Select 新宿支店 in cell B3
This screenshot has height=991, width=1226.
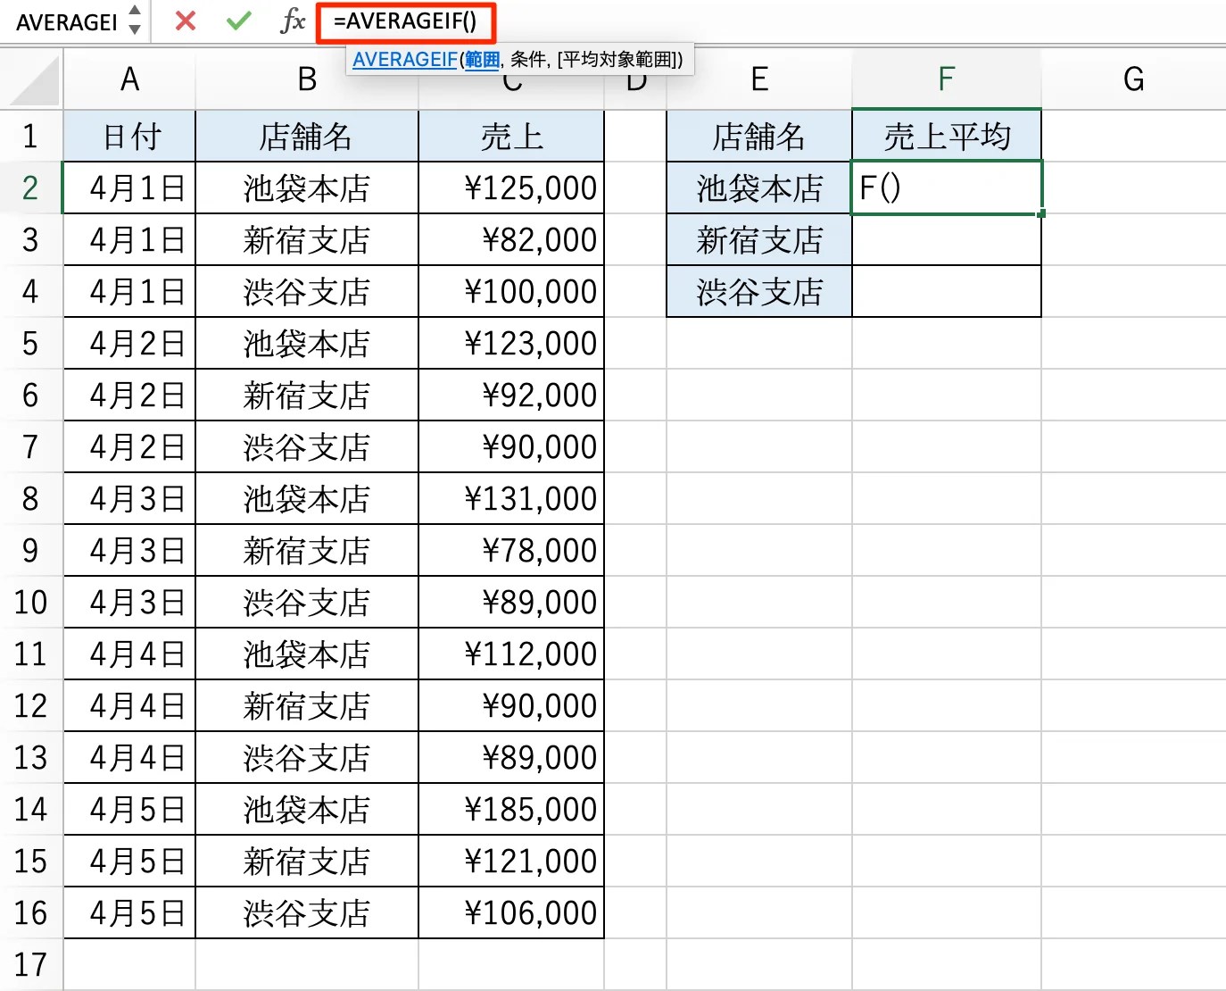click(307, 240)
